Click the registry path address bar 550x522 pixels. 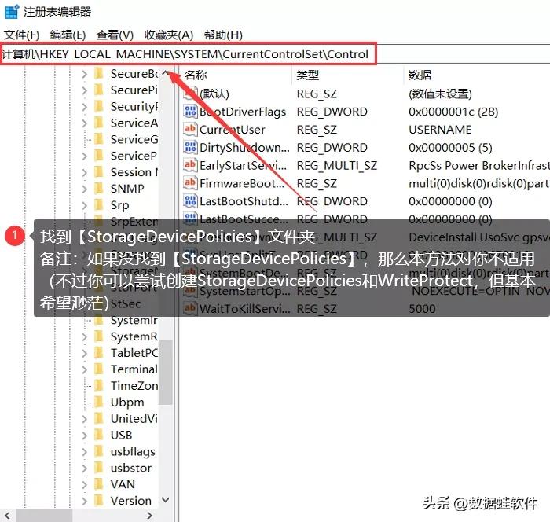tap(189, 54)
